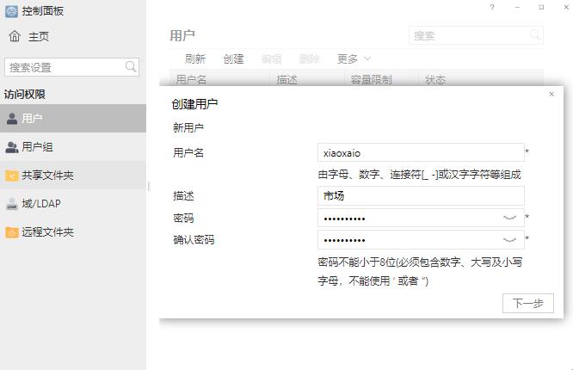
Task: Close the 创建用户 dialog
Action: pos(551,95)
